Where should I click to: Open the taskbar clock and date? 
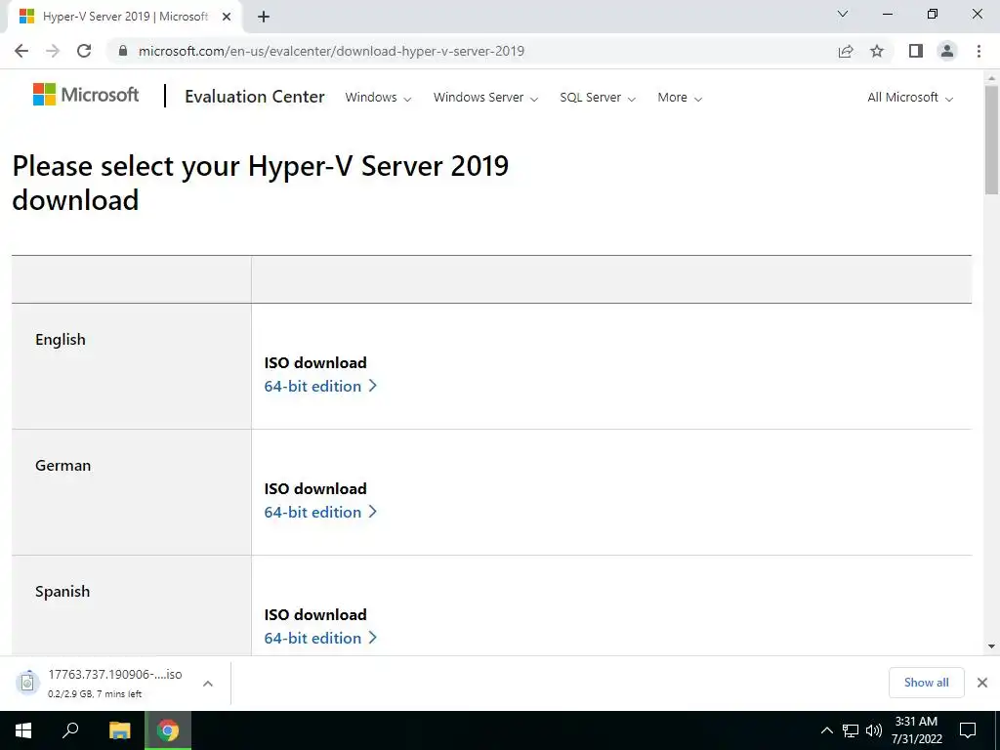click(916, 730)
